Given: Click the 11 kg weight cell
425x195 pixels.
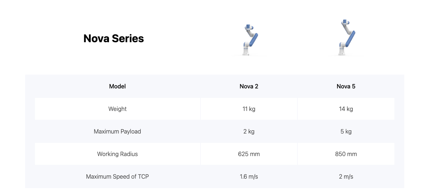Looking at the screenshot, I should tap(249, 109).
